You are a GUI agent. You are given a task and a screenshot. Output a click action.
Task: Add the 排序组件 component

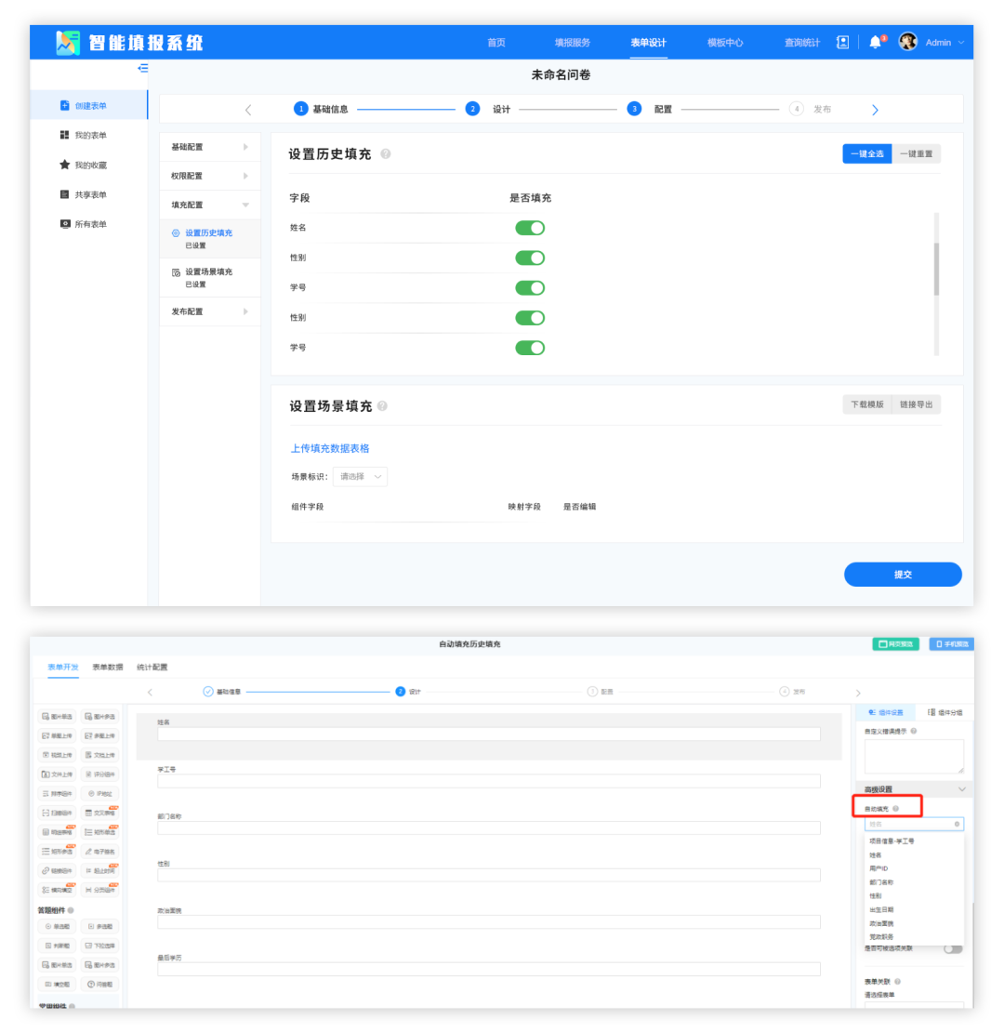click(58, 794)
